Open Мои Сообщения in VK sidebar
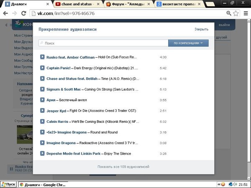The width and height of the screenshot is (251, 188). [x=23, y=61]
